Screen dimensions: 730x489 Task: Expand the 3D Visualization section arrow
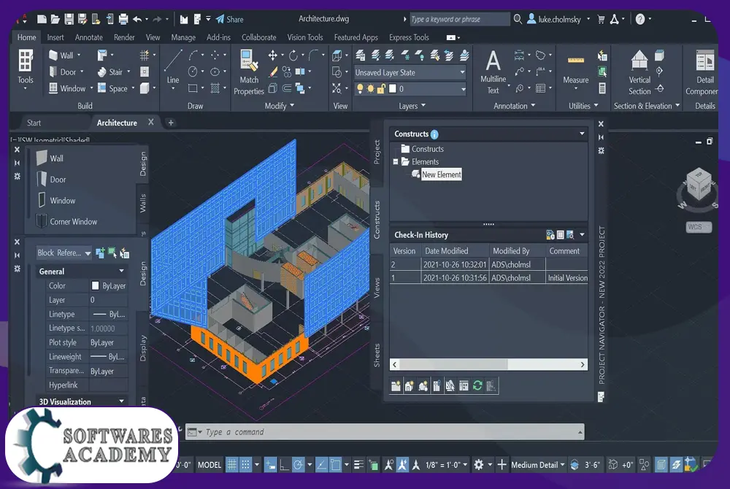121,401
